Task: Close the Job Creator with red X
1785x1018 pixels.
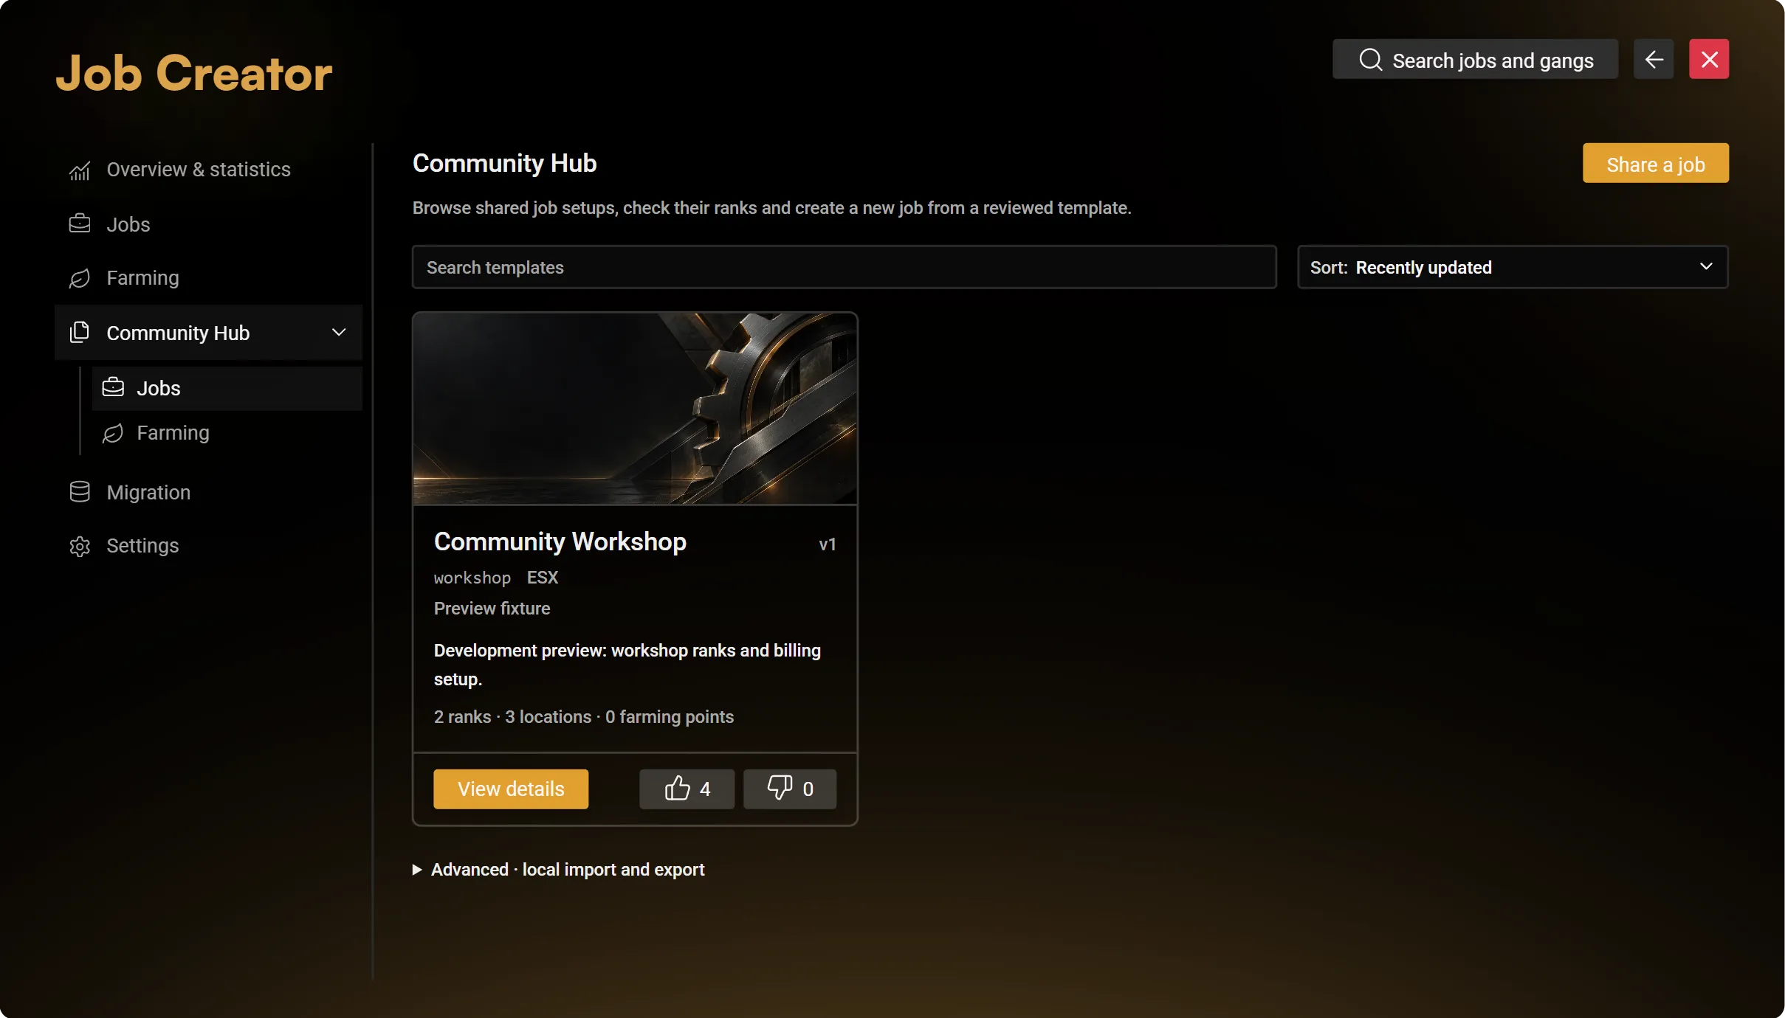Action: (1709, 59)
